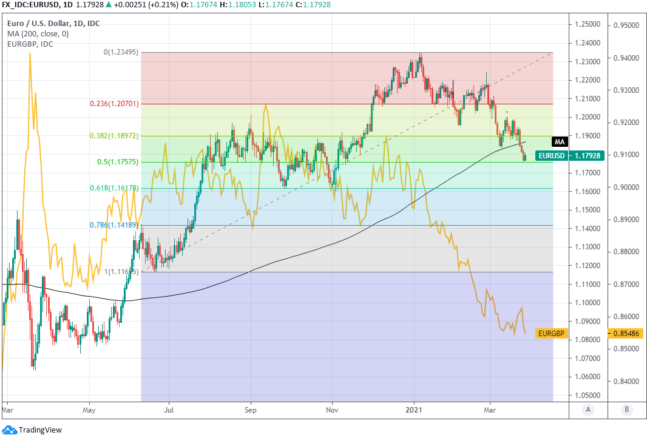Screen dimensions: 647x435
Task: Select the 0.786(1.14189) Fibonacci label
Action: [x=114, y=225]
